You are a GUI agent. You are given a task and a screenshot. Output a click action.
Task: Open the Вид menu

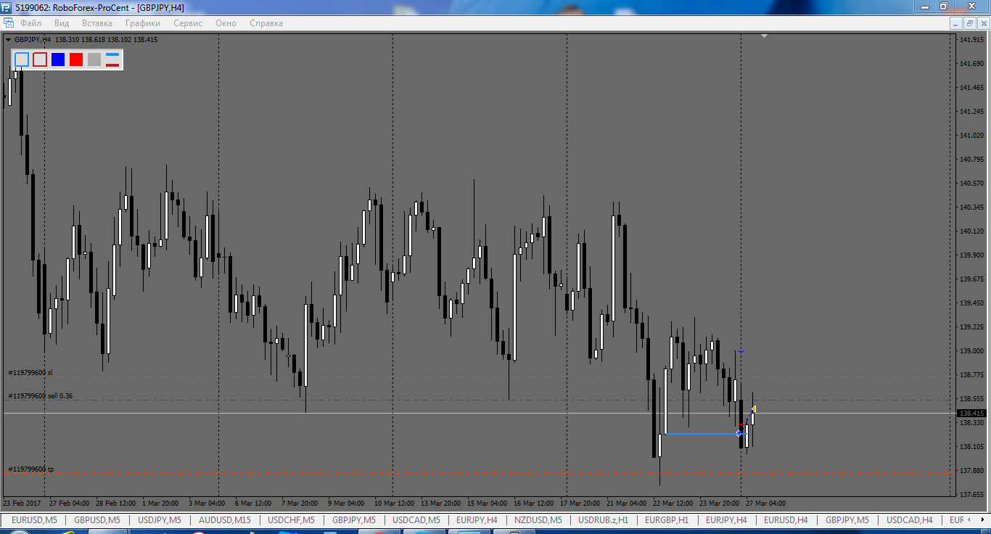click(x=62, y=23)
